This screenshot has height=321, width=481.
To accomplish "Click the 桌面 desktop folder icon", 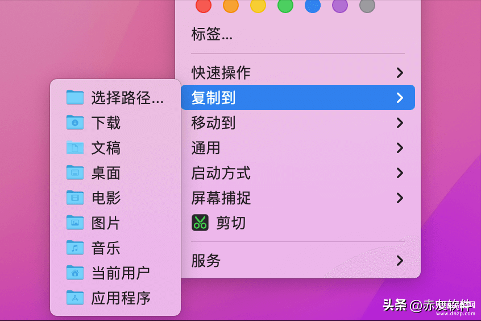I will [75, 172].
